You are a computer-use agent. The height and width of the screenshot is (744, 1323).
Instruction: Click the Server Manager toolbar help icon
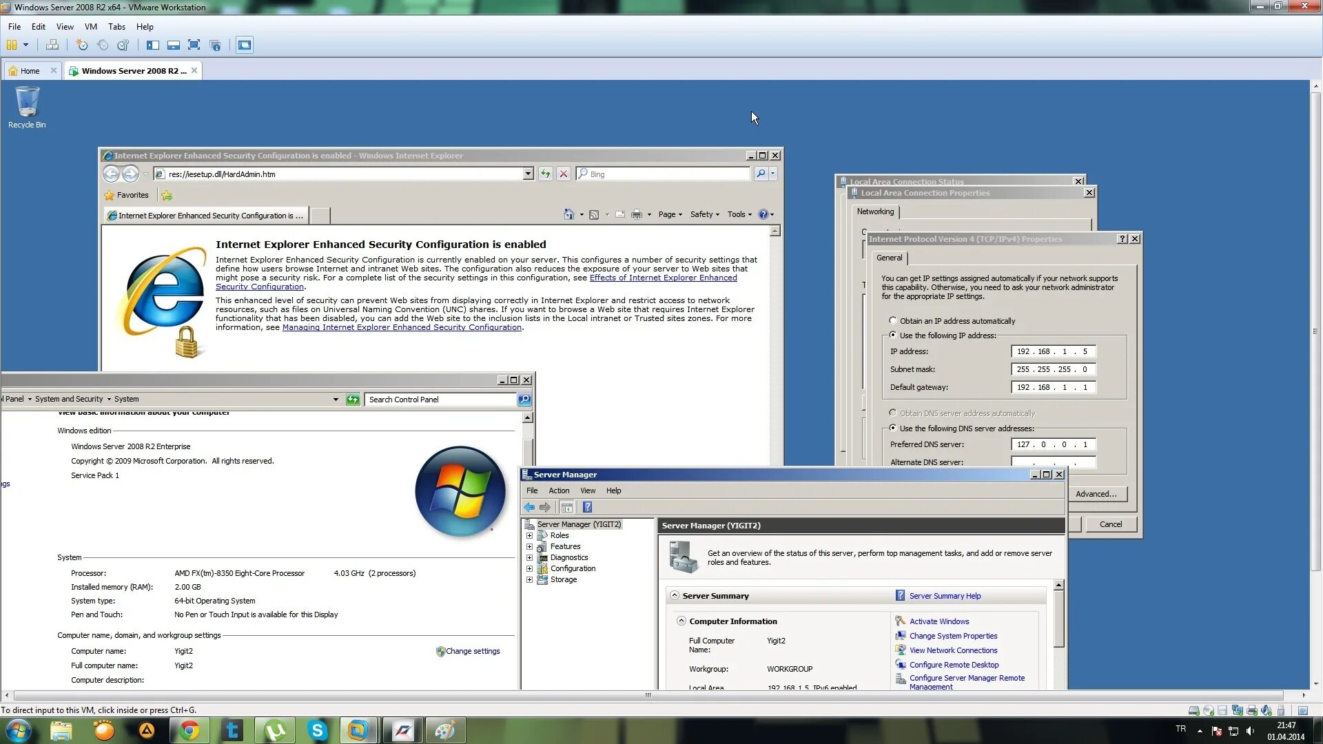(x=588, y=508)
